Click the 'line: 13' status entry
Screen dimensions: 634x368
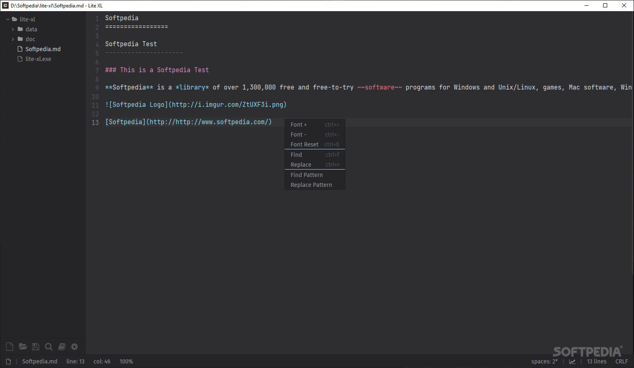[75, 361]
